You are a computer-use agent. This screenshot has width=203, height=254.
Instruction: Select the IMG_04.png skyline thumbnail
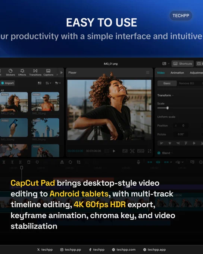(x=45, y=127)
